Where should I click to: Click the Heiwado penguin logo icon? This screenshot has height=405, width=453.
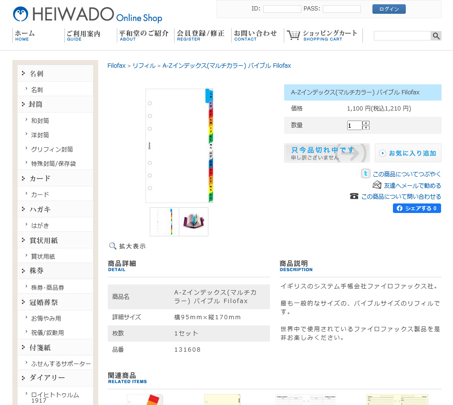(21, 14)
